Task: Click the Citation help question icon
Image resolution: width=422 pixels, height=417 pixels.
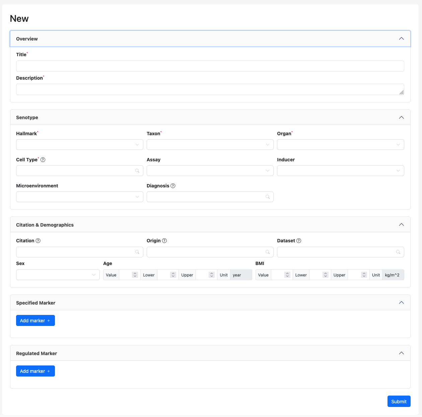Action: (38, 241)
